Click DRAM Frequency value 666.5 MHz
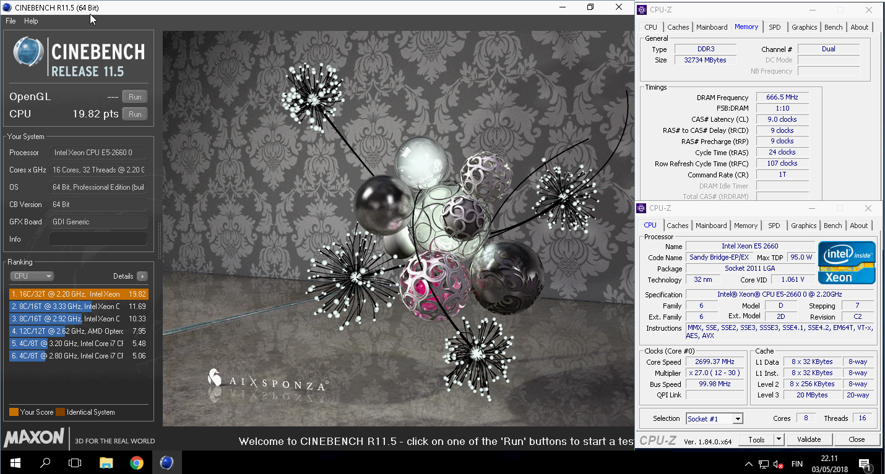 coord(782,98)
